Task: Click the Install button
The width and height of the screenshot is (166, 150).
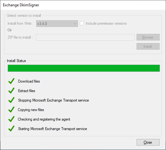Action: pyautogui.click(x=148, y=46)
